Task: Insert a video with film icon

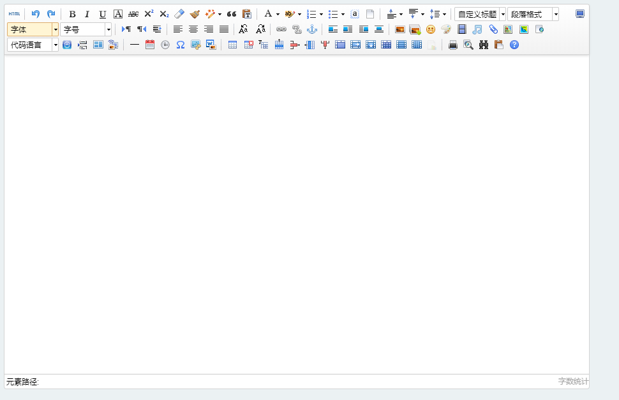Action: tap(462, 29)
